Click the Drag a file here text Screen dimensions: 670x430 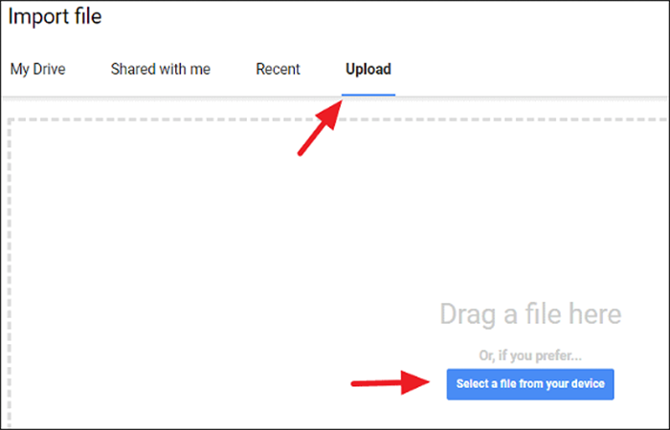(530, 314)
